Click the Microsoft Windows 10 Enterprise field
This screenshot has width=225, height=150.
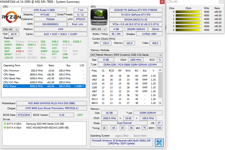[121, 142]
